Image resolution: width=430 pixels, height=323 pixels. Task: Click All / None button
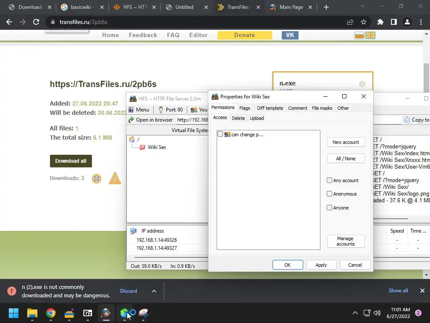346,159
